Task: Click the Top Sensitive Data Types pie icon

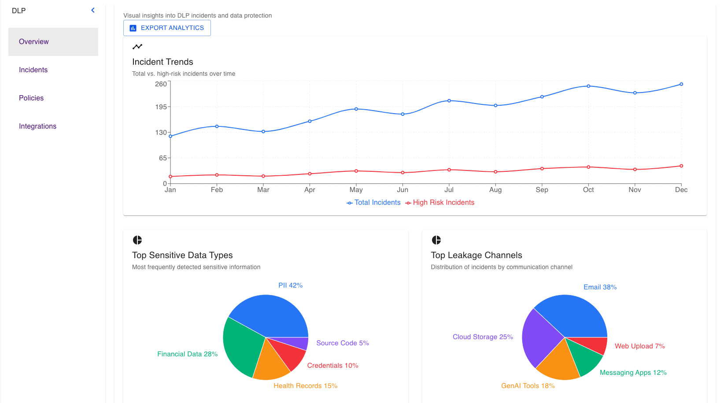Action: coord(137,240)
